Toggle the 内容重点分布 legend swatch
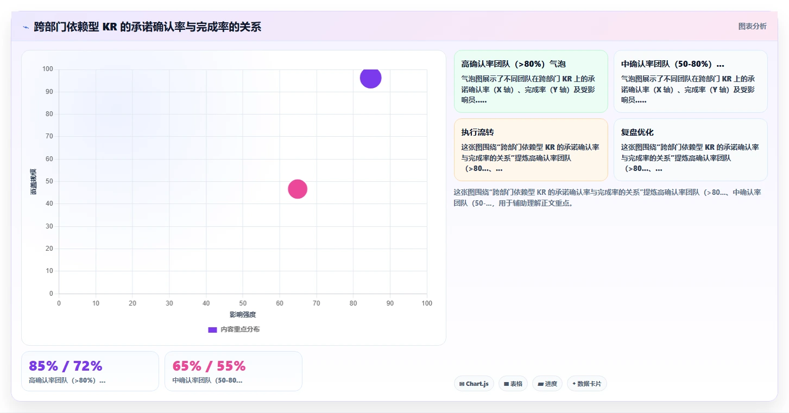789x413 pixels. click(x=213, y=329)
